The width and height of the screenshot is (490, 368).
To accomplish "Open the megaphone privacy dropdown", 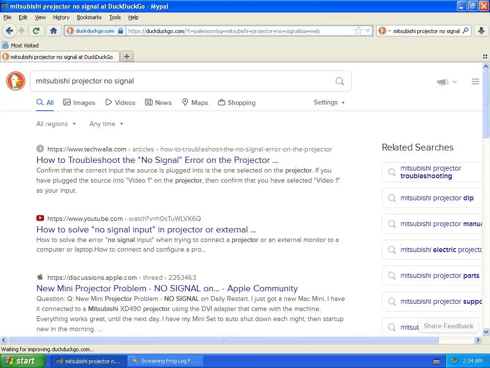I will tap(447, 81).
